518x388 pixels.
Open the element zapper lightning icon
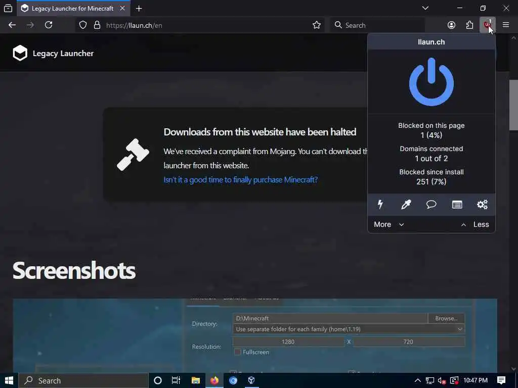pyautogui.click(x=380, y=205)
